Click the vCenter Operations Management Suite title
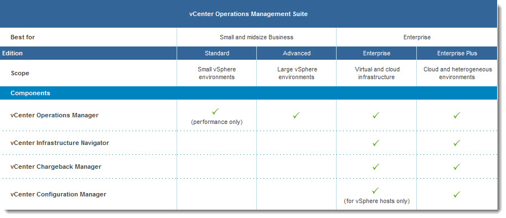 pos(249,14)
